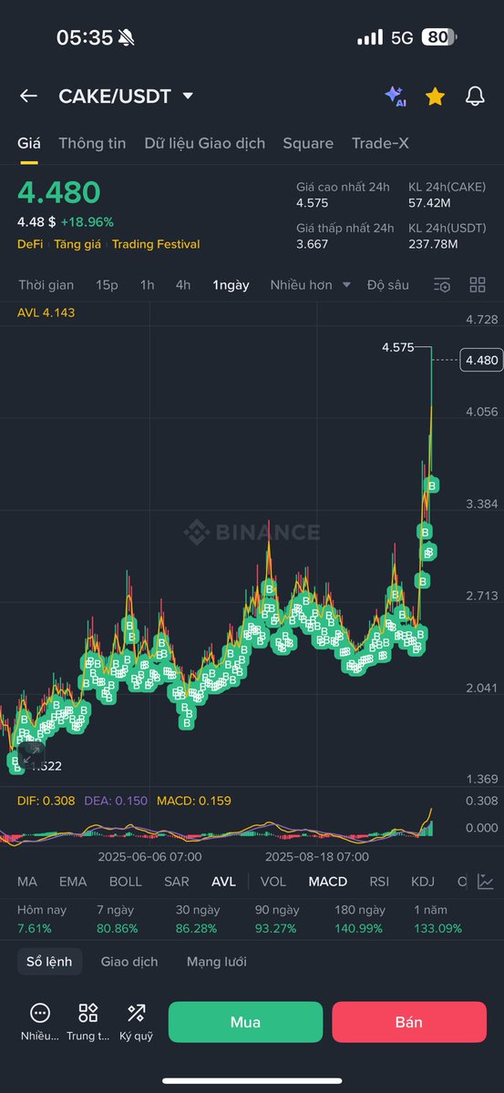The height and width of the screenshot is (1093, 504).
Task: Expand chart to fullscreen icon
Action: click(x=31, y=755)
